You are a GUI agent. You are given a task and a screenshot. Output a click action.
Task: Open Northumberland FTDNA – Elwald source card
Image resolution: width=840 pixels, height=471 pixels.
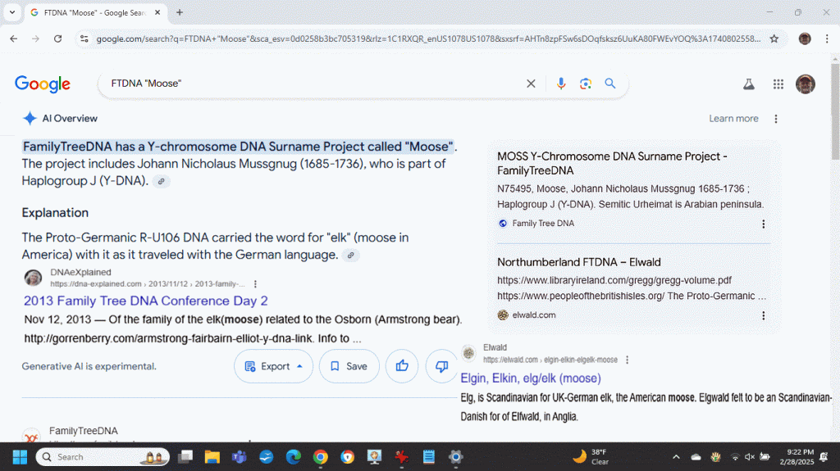click(x=578, y=262)
